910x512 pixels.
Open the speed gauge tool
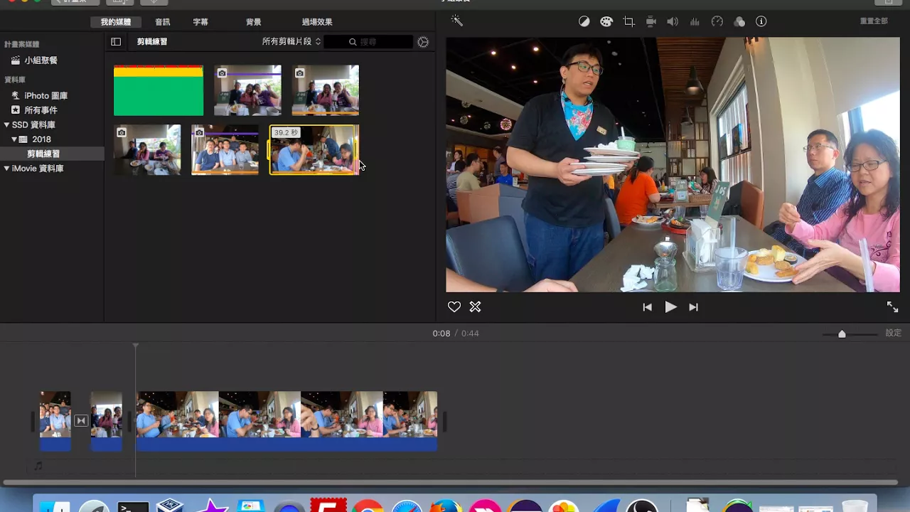pos(717,21)
